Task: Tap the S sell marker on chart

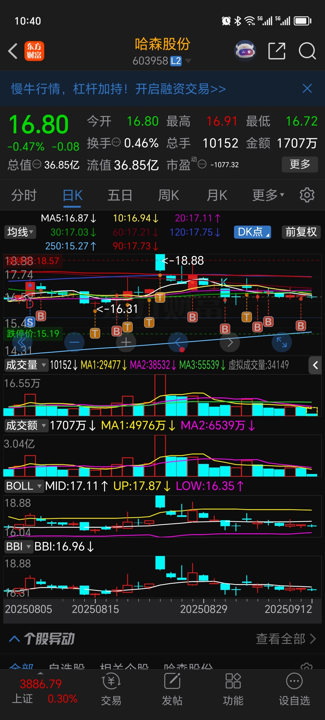Action: click(x=30, y=322)
